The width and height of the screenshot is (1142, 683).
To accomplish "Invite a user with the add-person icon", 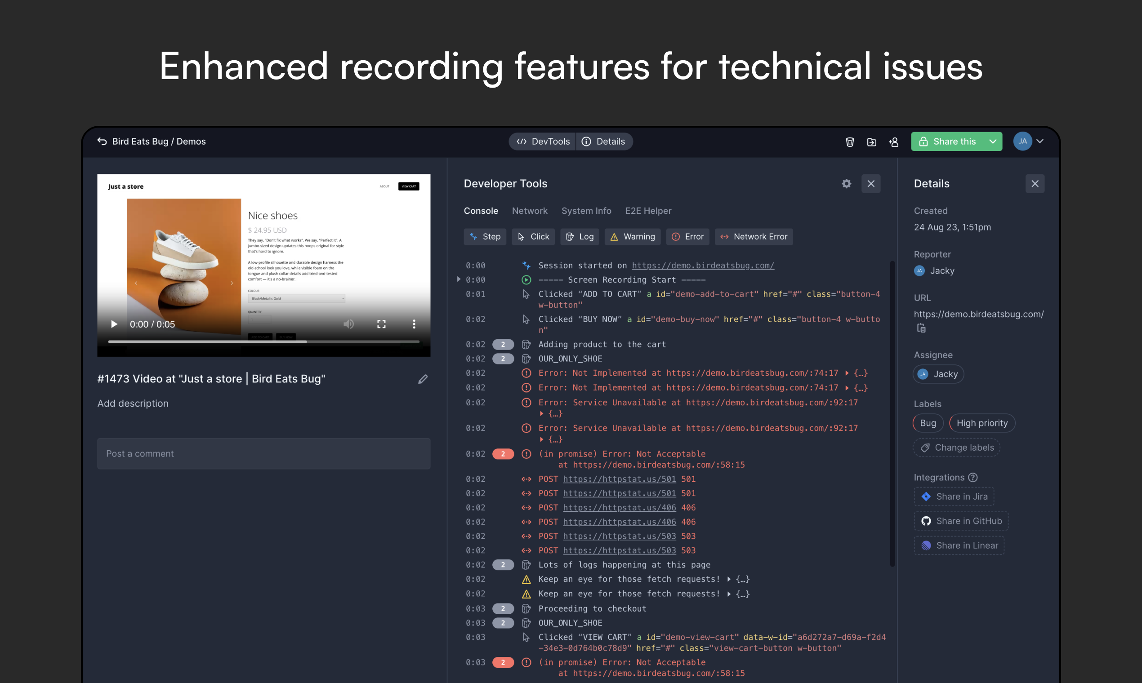I will click(894, 142).
